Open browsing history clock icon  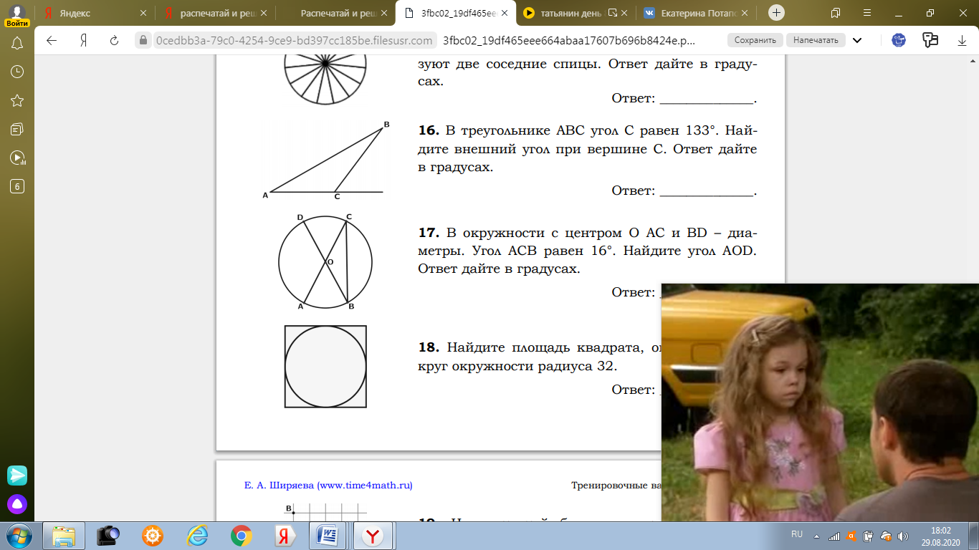(x=17, y=72)
